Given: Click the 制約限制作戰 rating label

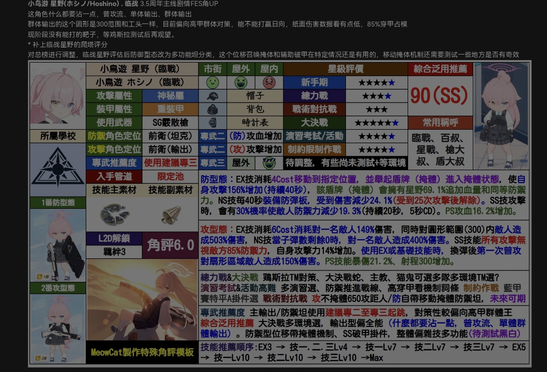Looking at the screenshot, I should 314,149.
